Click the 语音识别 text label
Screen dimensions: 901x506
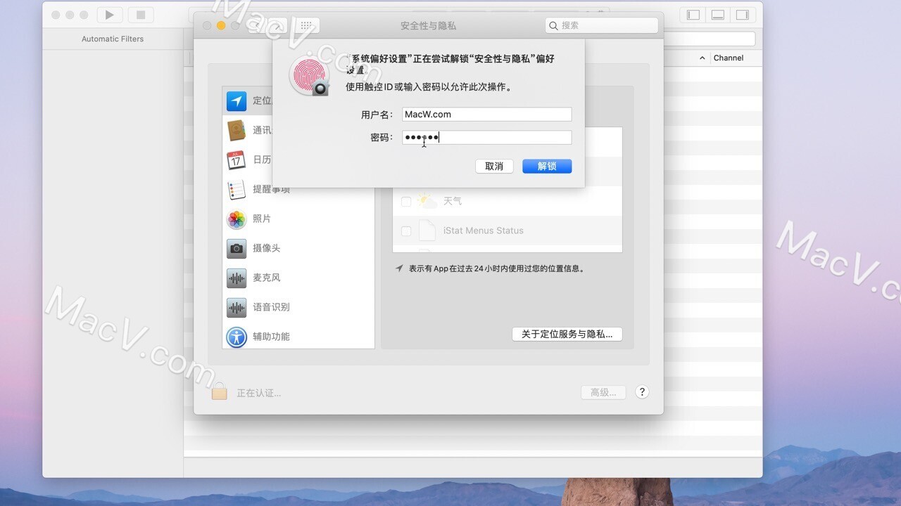271,308
